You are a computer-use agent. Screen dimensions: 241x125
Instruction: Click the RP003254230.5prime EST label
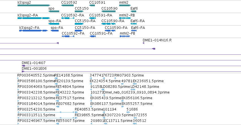[x=36, y=109]
